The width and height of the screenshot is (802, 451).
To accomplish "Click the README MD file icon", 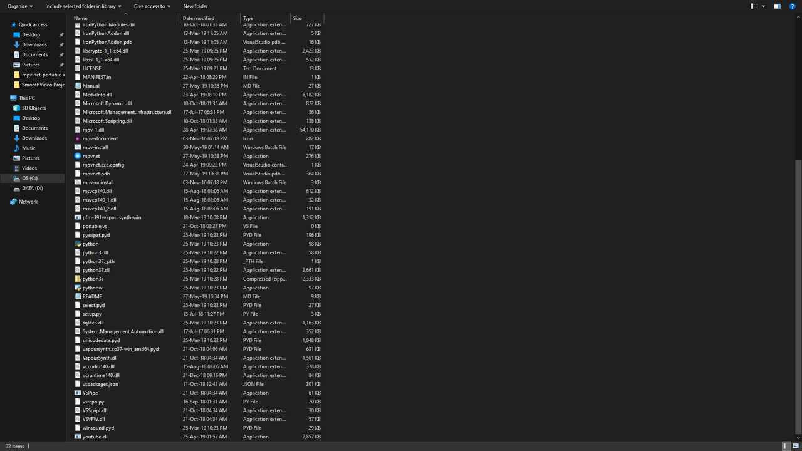I will pos(78,296).
